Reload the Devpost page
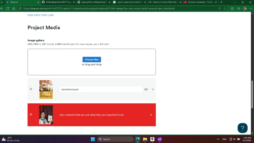The image size is (254, 143). (x=8, y=9)
